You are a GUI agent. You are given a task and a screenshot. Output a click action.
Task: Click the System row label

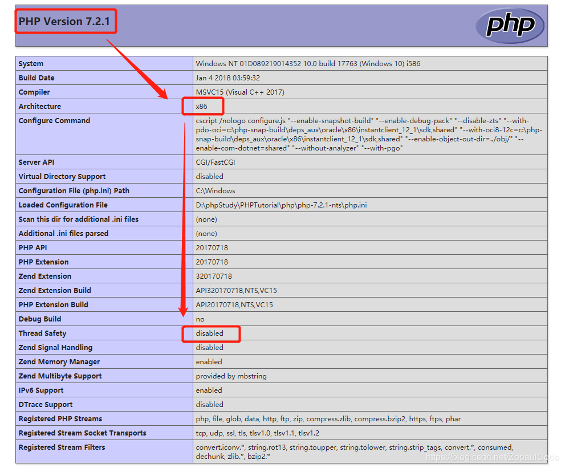pos(31,64)
